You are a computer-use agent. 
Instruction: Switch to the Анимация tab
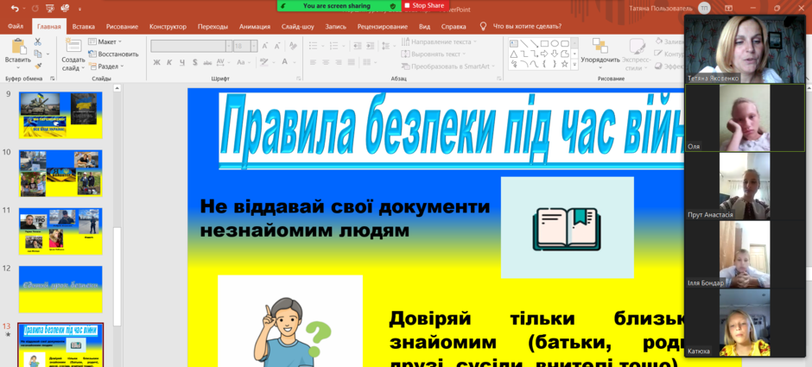[x=255, y=27]
